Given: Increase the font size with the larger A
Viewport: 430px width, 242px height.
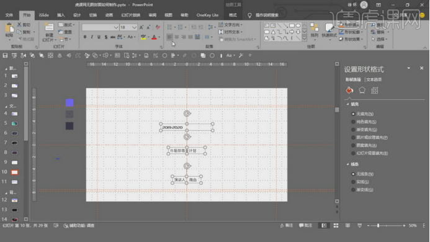Looking at the screenshot, I should 141,27.
